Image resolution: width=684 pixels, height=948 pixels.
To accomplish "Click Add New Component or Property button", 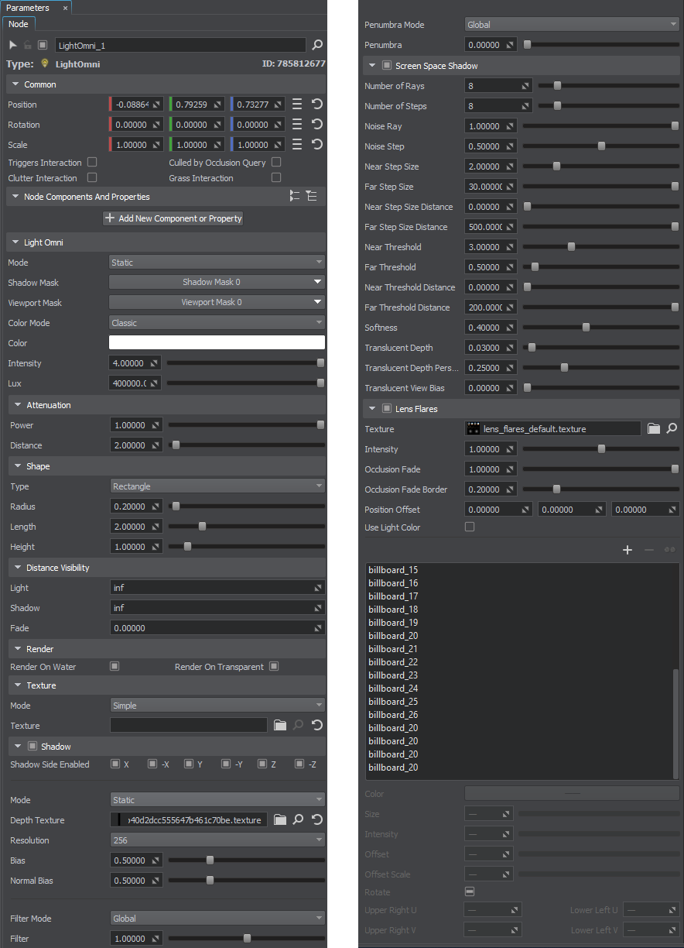I will pyautogui.click(x=173, y=218).
